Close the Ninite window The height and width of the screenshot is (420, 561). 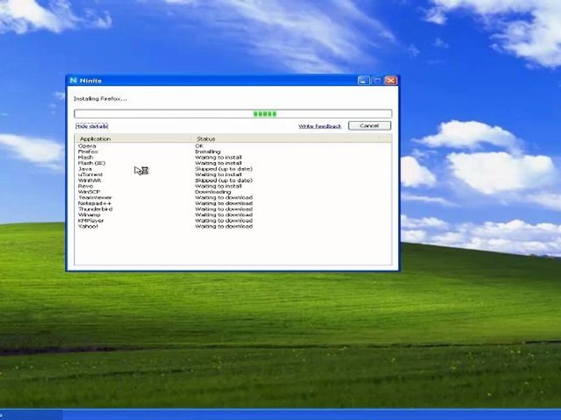click(391, 80)
